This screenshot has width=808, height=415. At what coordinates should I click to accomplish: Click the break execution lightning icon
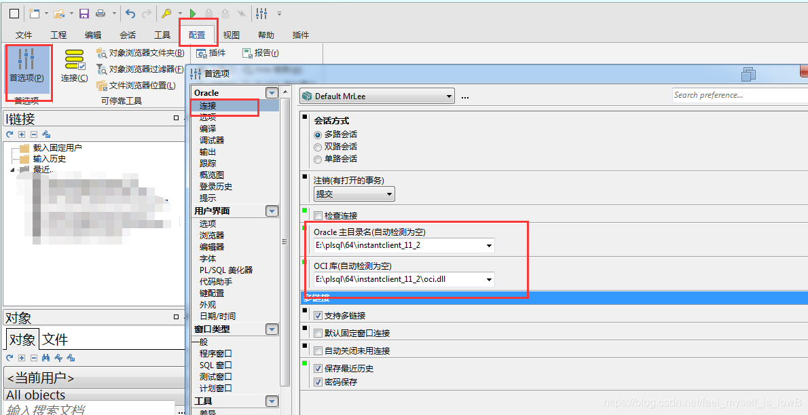[x=241, y=14]
